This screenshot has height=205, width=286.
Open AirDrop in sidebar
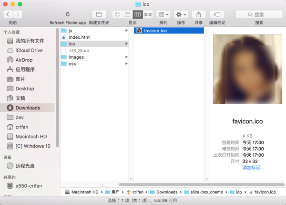click(27, 60)
